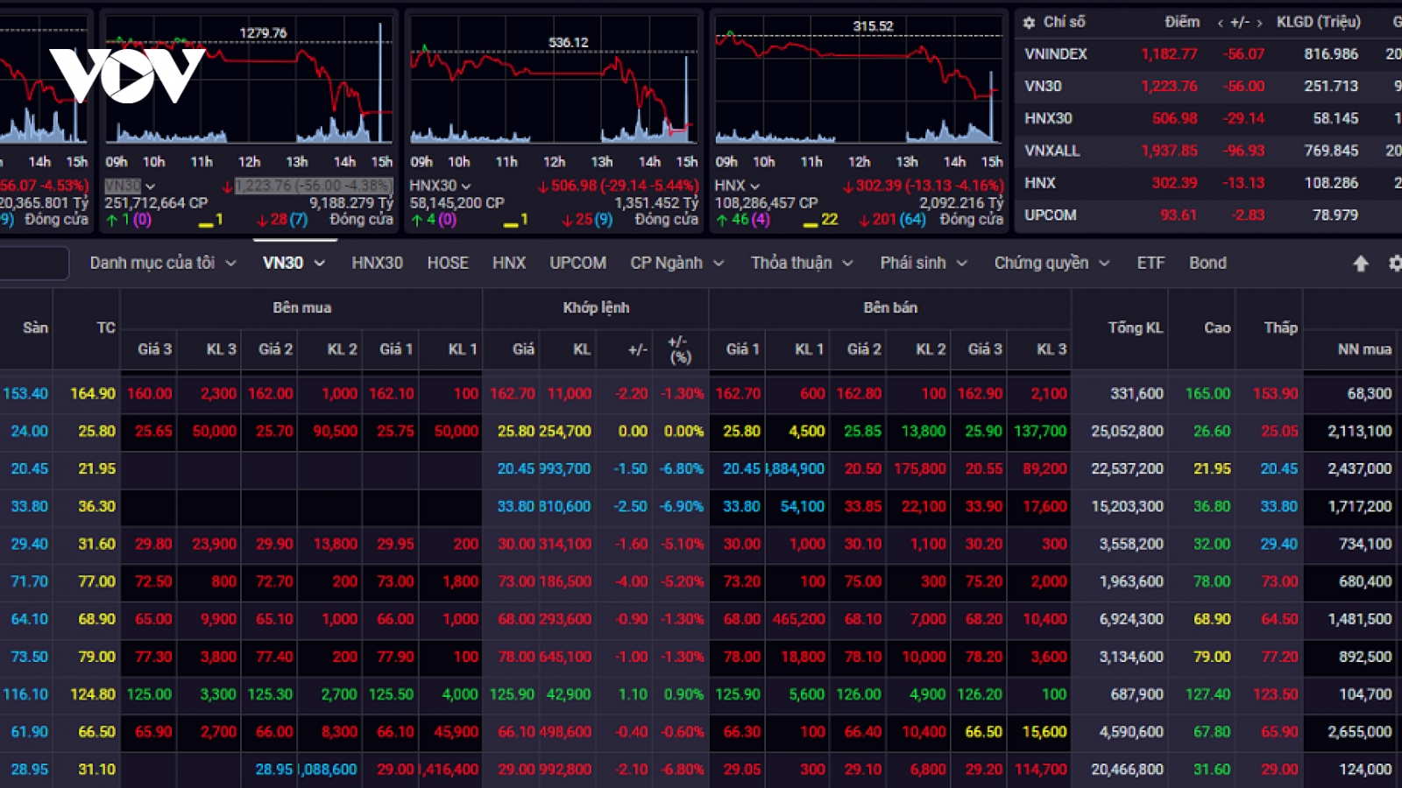Open the VN30 chart index selector
The width and height of the screenshot is (1402, 788).
click(130, 186)
